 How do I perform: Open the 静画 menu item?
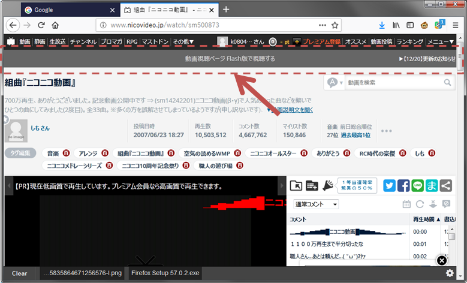tap(40, 42)
